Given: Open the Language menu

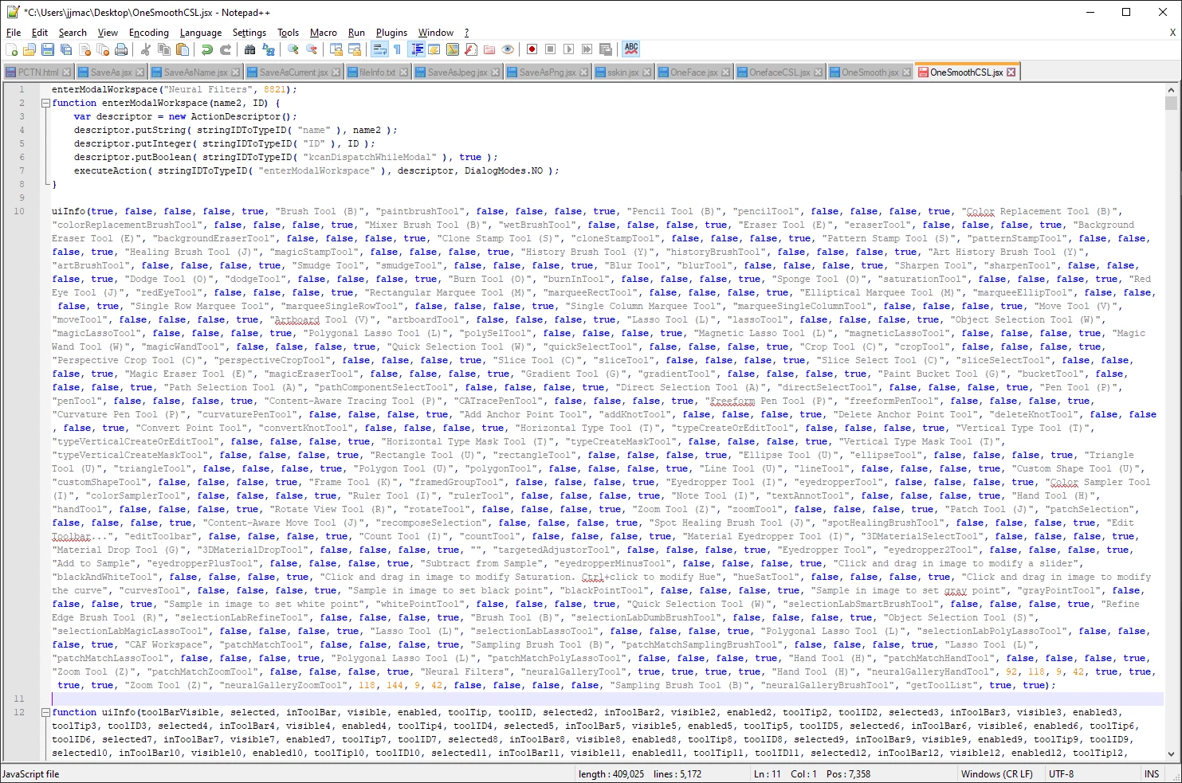Looking at the screenshot, I should pyautogui.click(x=201, y=33).
